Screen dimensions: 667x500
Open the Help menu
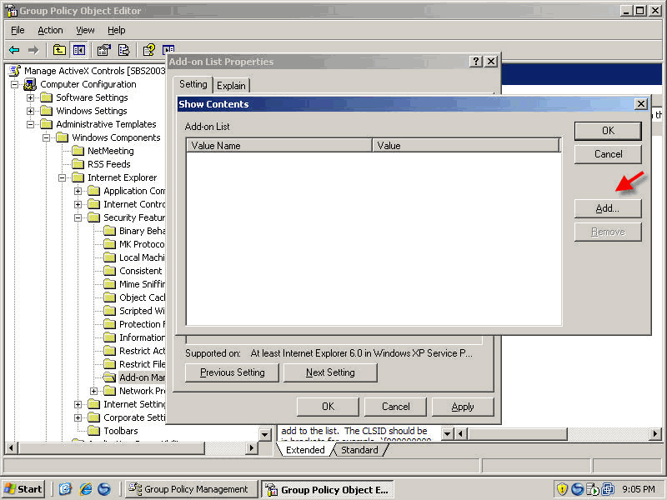coord(116,30)
